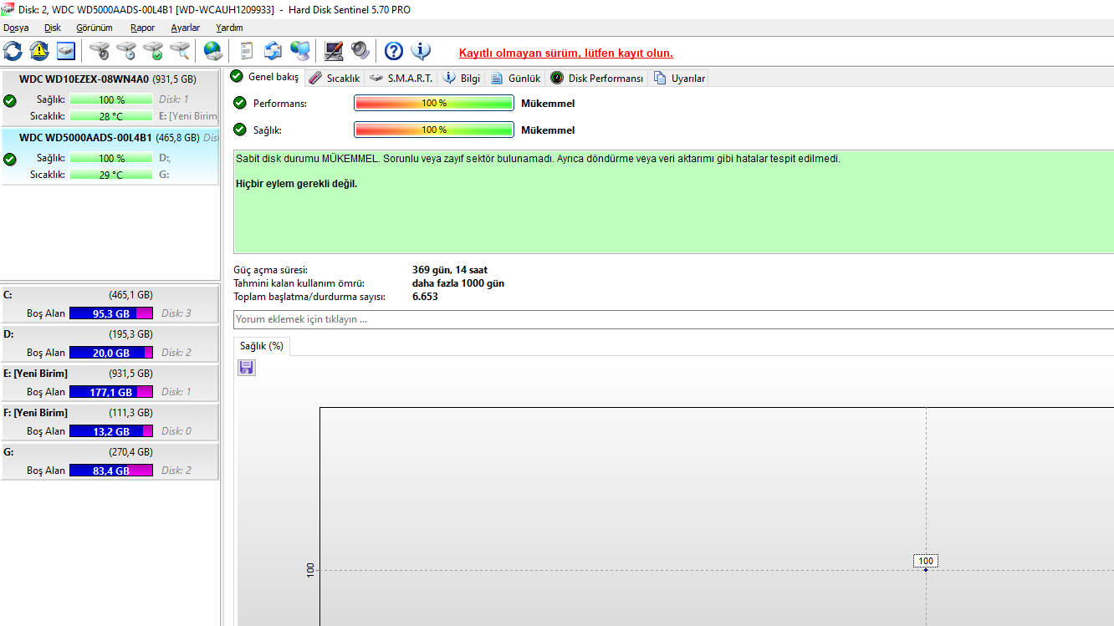Click the globe over disk toolbar icon
This screenshot has width=1114, height=626.
[x=213, y=51]
